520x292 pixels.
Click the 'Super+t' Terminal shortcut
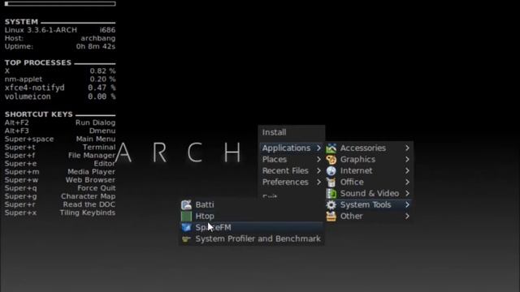coord(60,147)
